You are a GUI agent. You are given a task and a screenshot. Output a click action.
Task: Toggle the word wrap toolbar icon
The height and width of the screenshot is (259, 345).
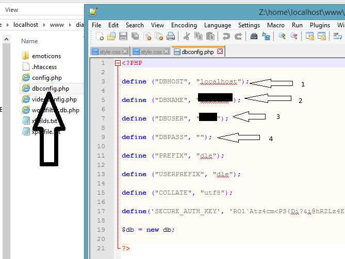tap(337, 36)
